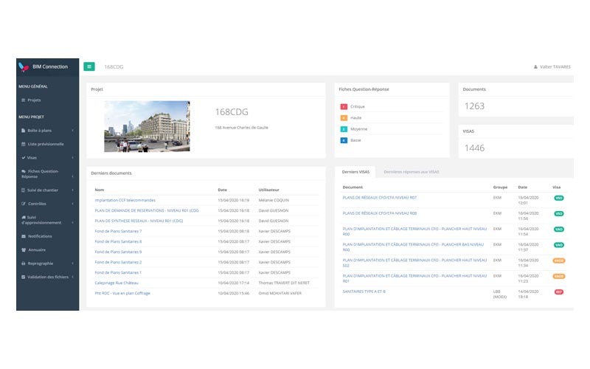Click the Notifications envelope icon

[23, 236]
